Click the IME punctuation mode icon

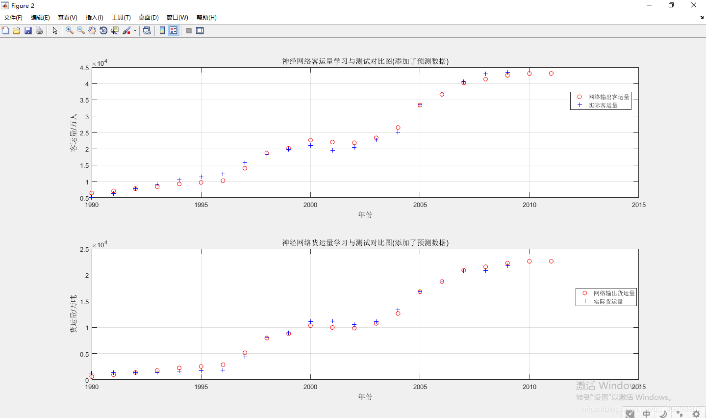point(680,414)
